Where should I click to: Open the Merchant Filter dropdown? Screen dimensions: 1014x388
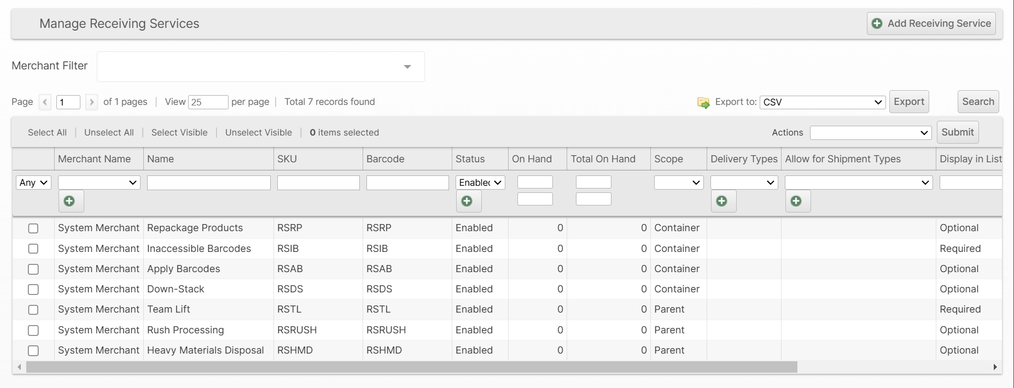point(260,67)
